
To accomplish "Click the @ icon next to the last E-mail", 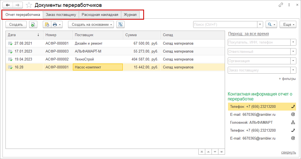I will point(293,138).
